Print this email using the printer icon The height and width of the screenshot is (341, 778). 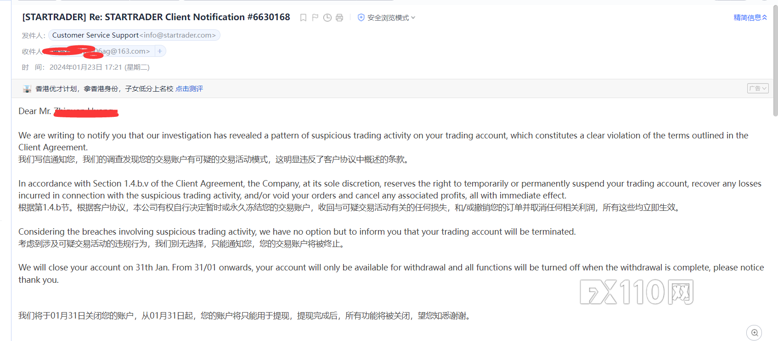coord(339,17)
